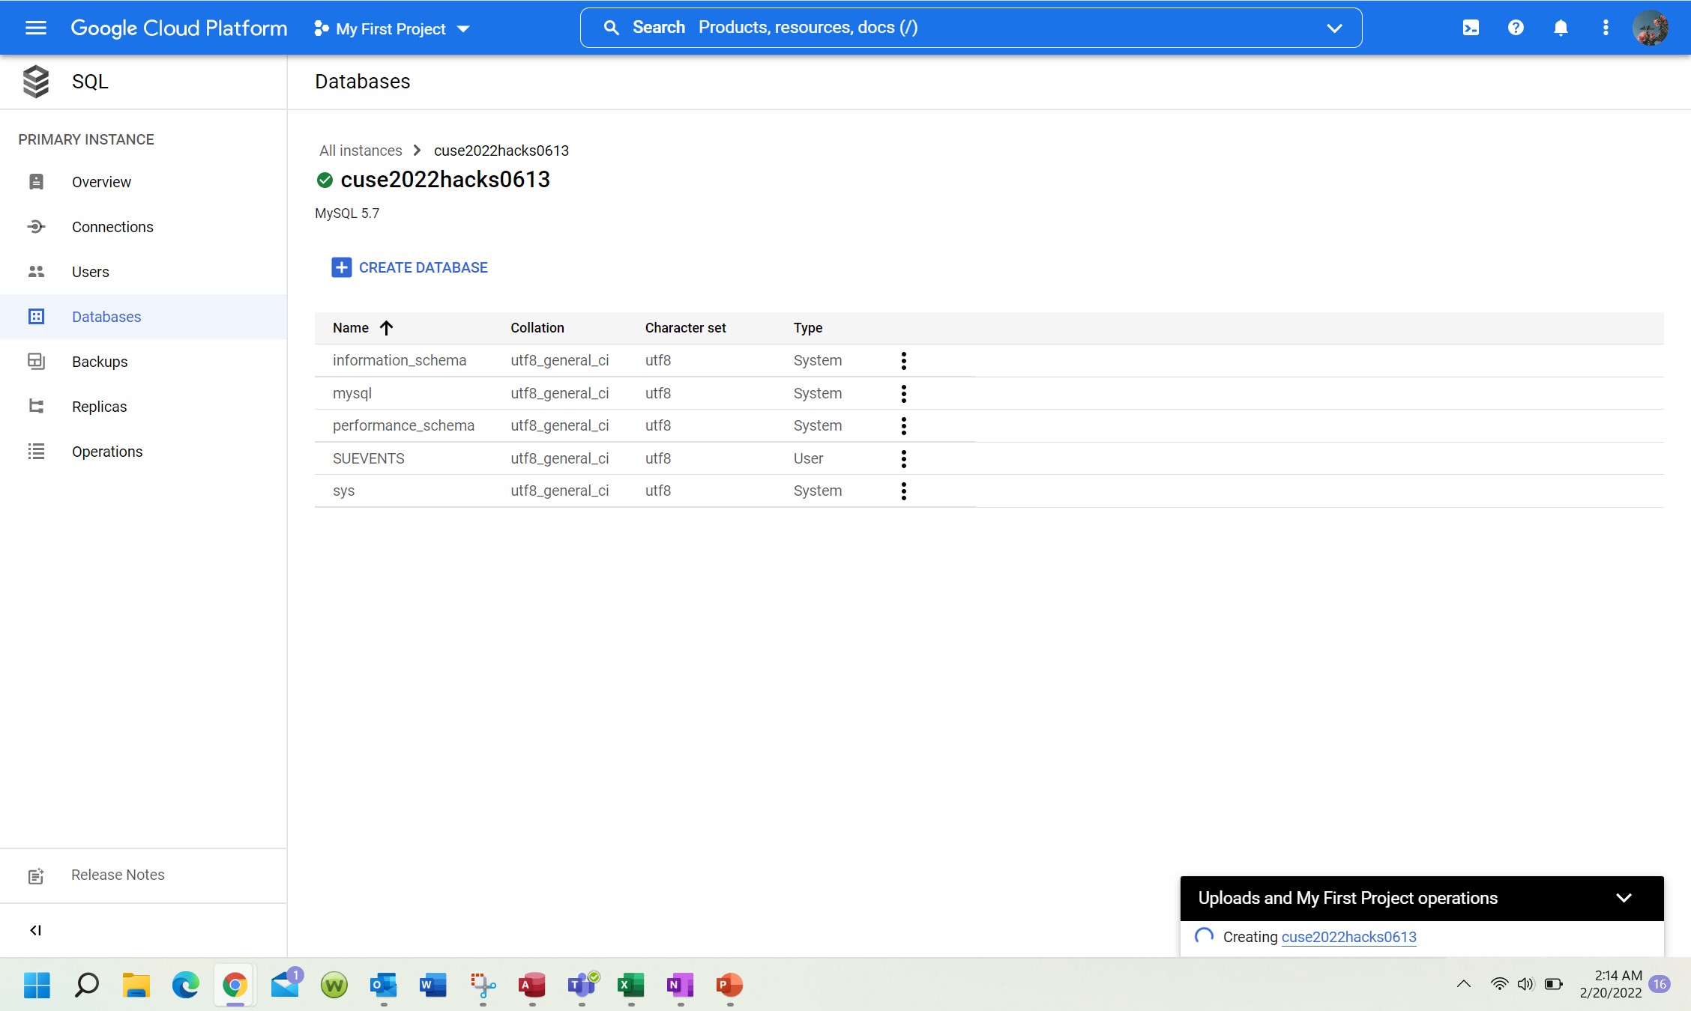Activate Cloud Shell icon
This screenshot has width=1691, height=1011.
click(1471, 28)
